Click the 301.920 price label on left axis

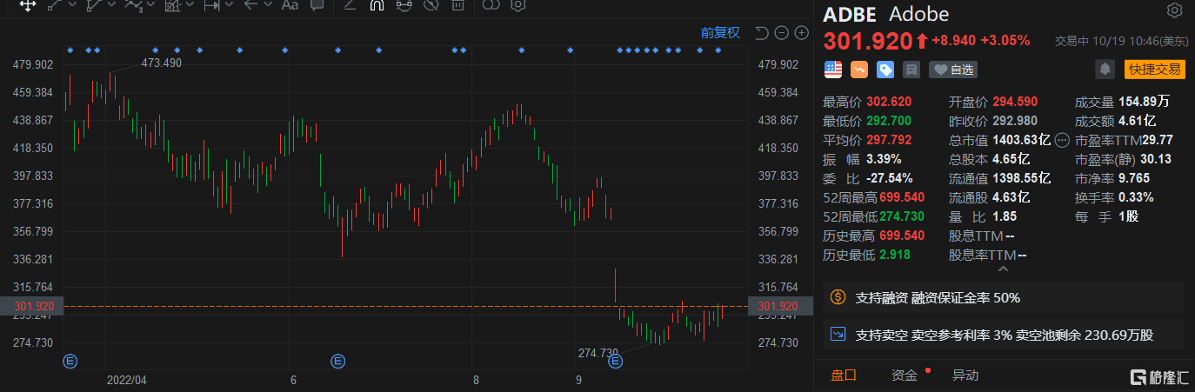pos(33,306)
